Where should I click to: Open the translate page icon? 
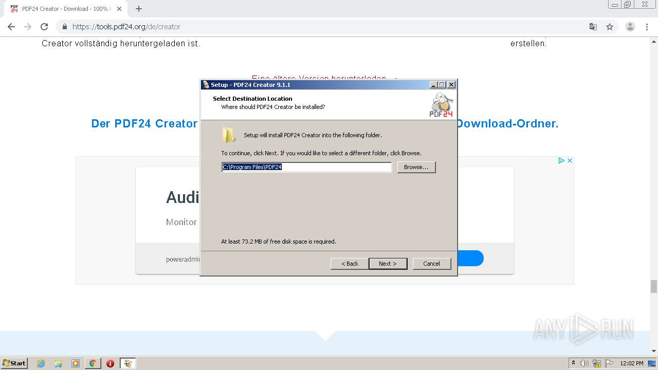coord(593,27)
